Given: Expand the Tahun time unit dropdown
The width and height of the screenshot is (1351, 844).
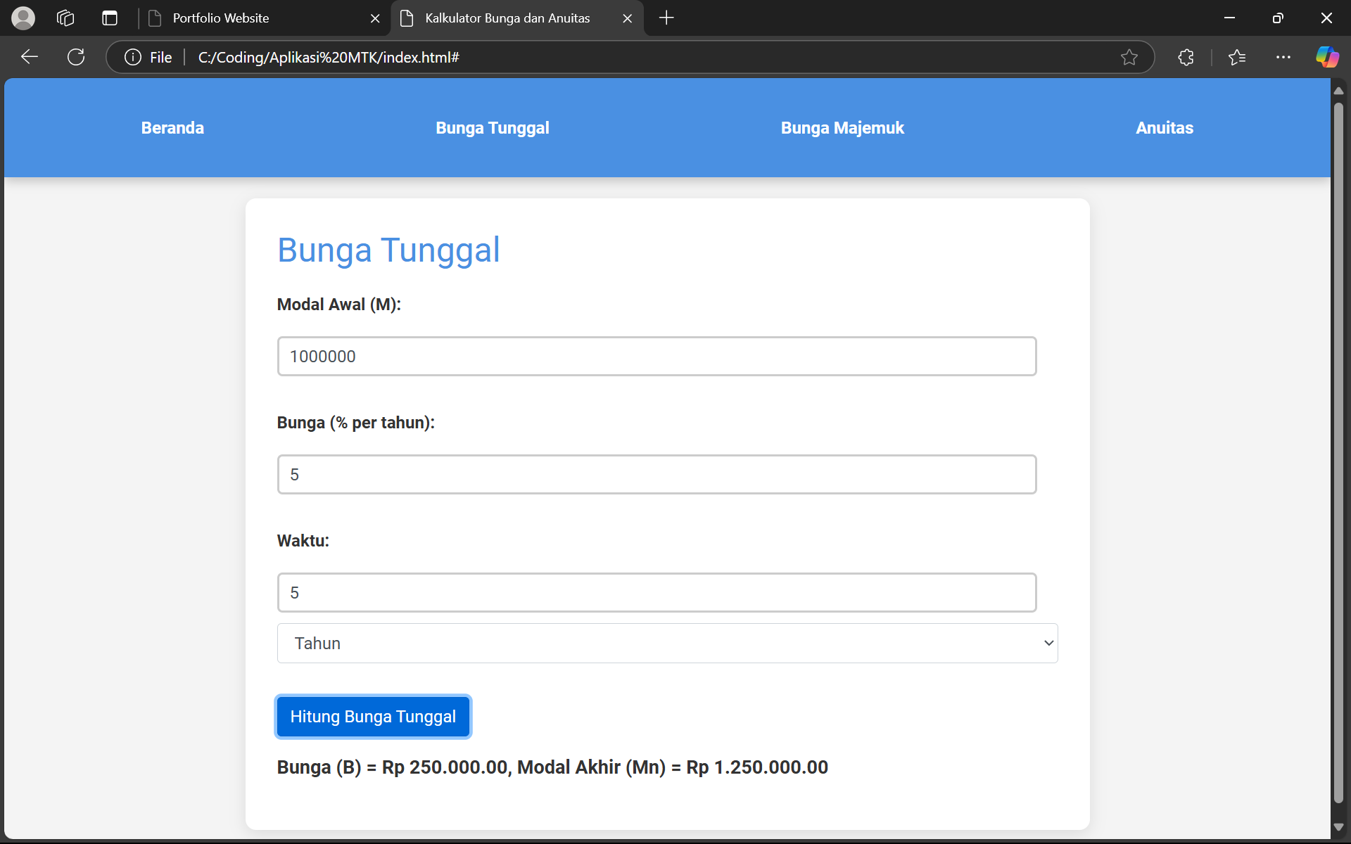Looking at the screenshot, I should click(x=667, y=643).
